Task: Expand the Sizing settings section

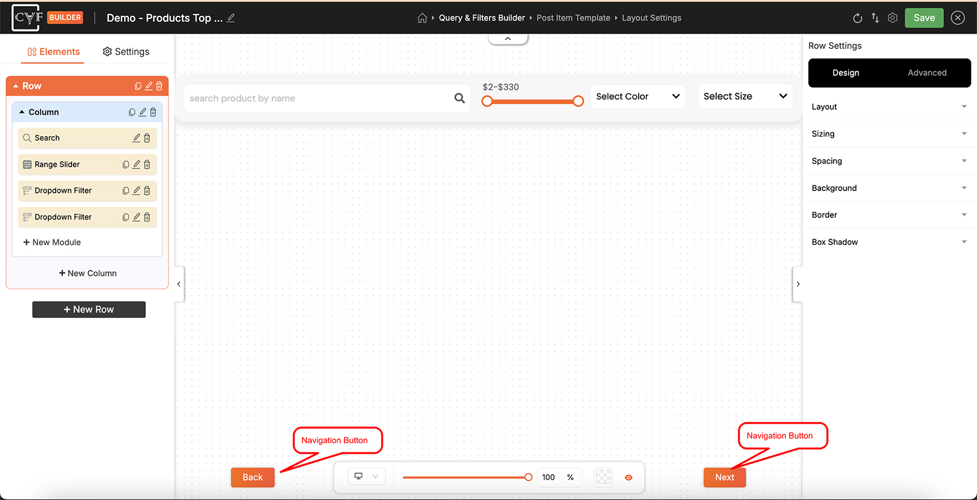Action: [889, 134]
